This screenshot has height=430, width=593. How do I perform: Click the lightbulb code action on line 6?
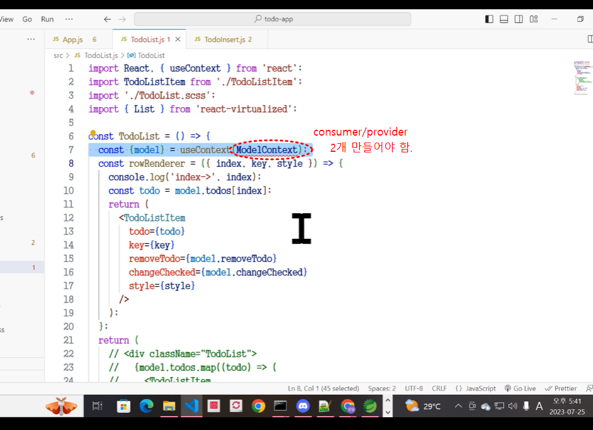click(93, 133)
